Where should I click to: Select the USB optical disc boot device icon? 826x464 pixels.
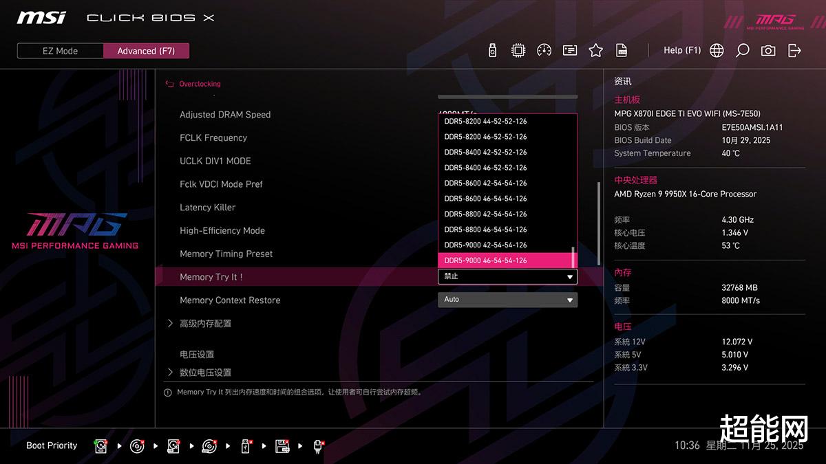tap(210, 446)
